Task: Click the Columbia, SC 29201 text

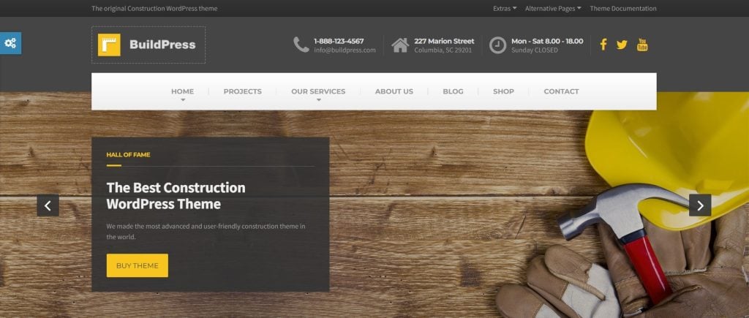Action: pyautogui.click(x=443, y=50)
